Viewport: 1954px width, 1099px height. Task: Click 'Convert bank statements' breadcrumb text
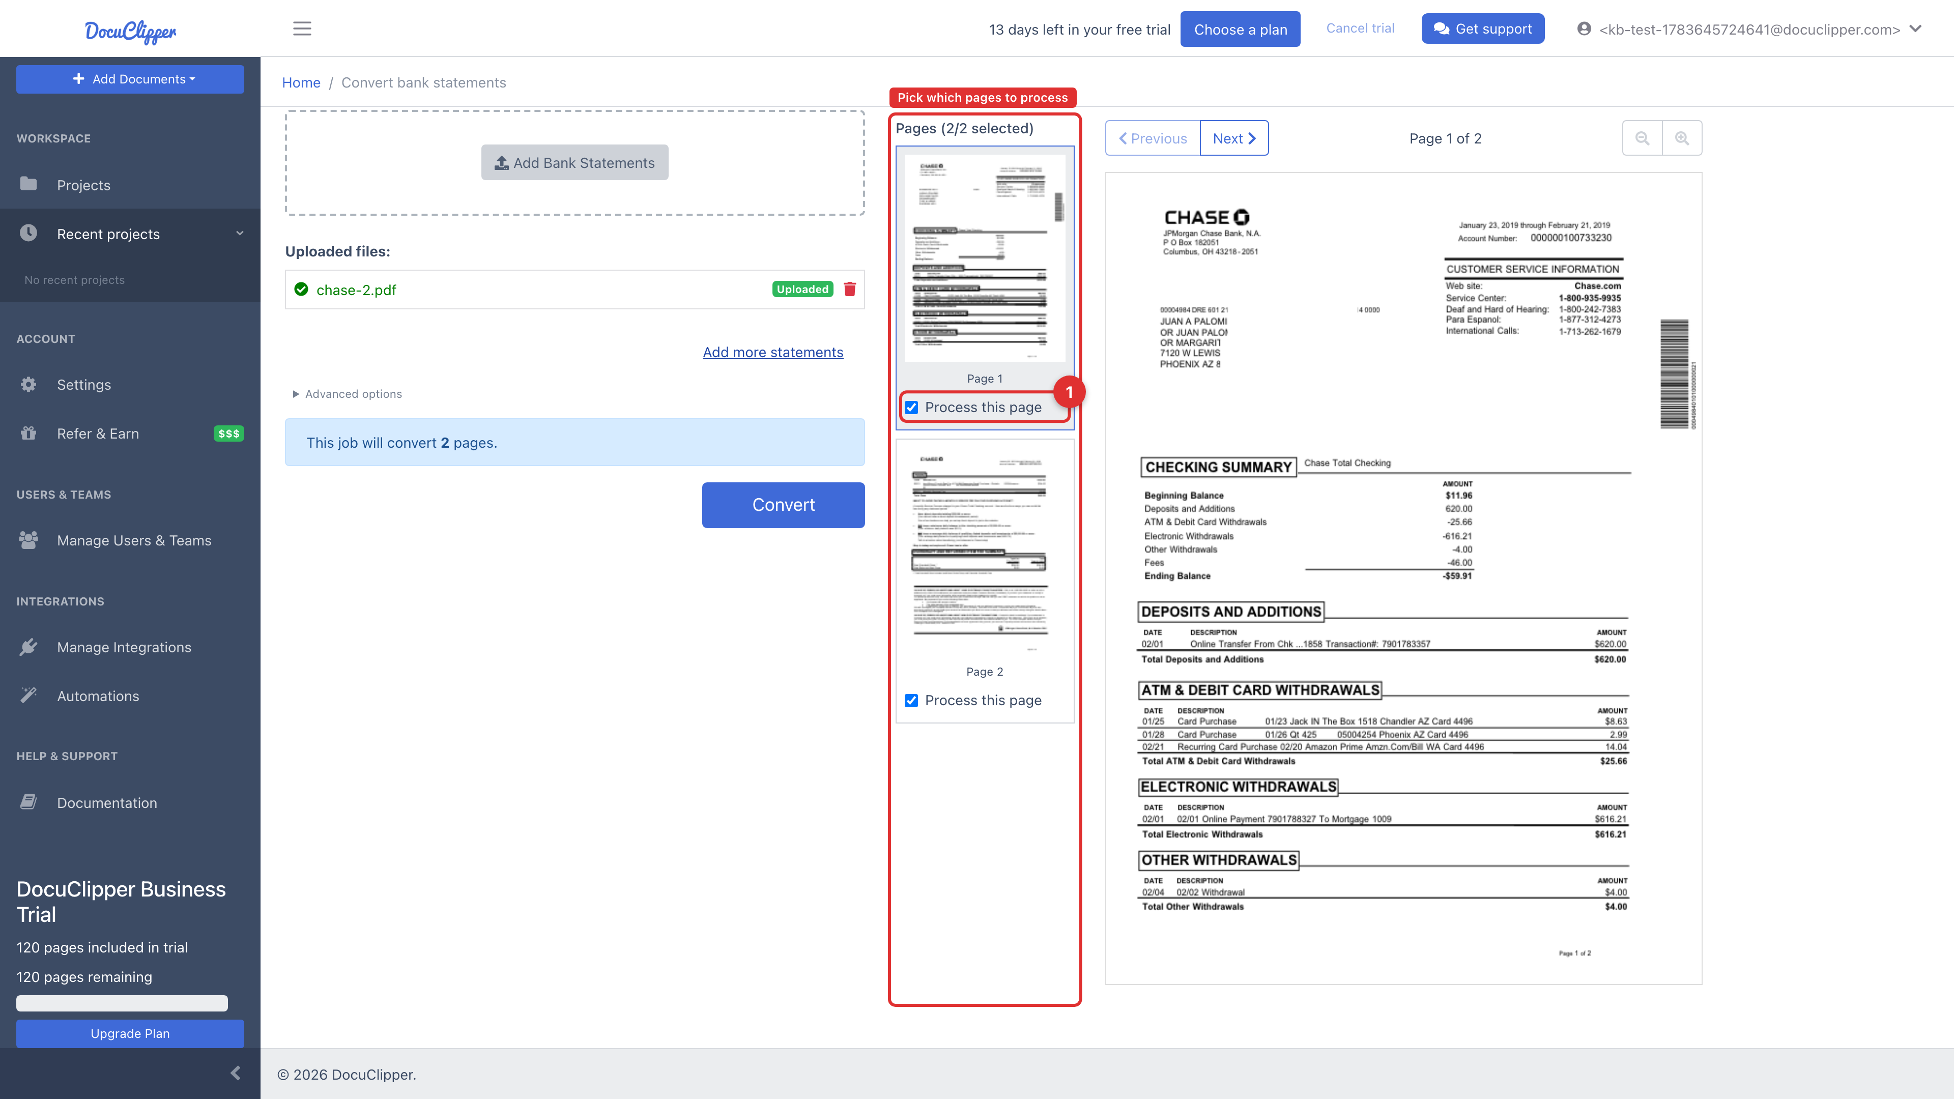pos(424,82)
